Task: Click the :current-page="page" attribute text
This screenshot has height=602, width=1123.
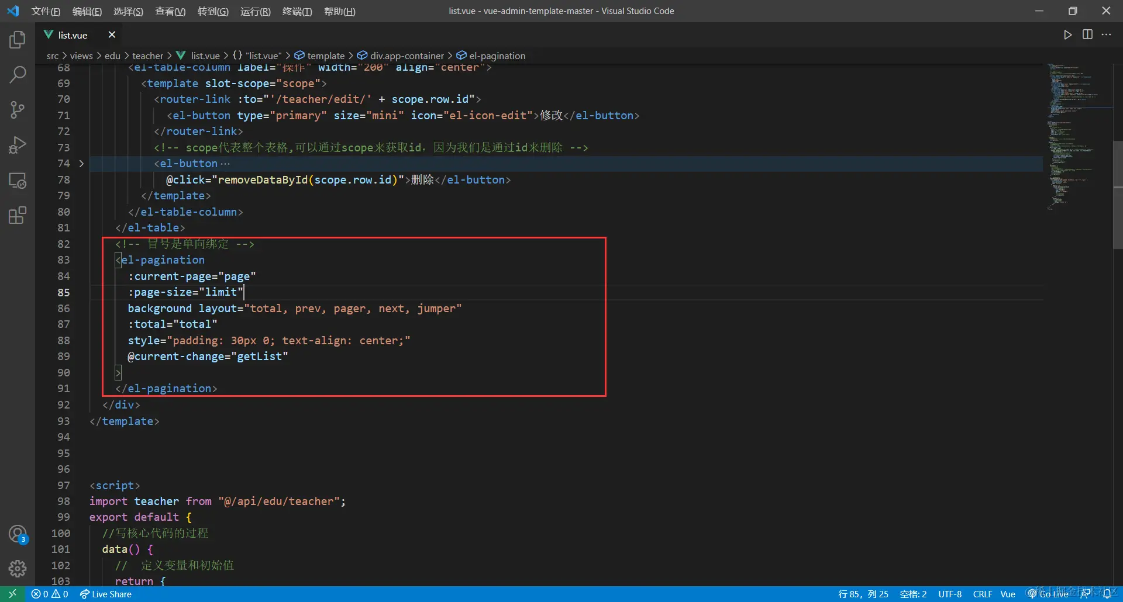Action: [x=192, y=276]
